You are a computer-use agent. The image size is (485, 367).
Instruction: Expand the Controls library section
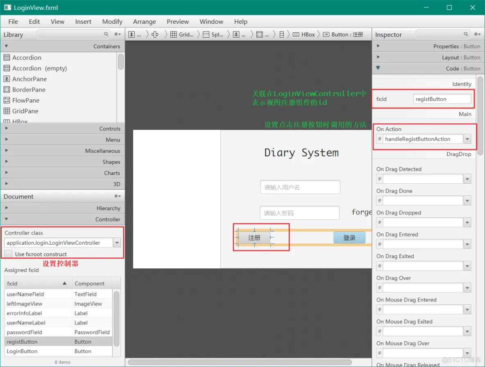pos(63,128)
